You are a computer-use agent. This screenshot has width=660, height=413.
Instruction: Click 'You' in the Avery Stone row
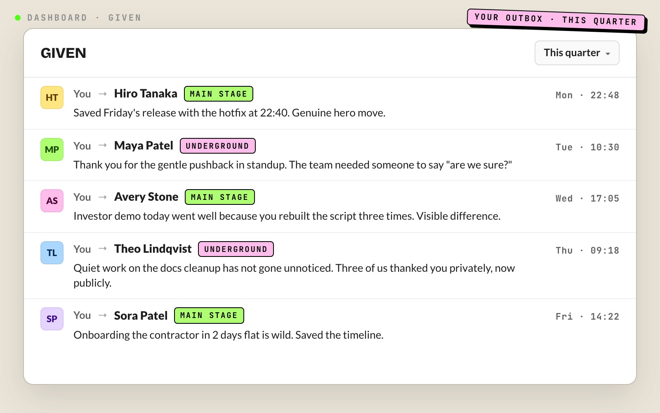pyautogui.click(x=82, y=197)
